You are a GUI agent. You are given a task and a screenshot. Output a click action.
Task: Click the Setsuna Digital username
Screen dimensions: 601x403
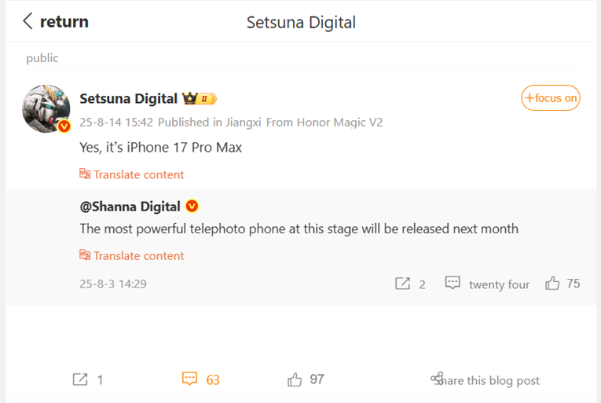click(128, 99)
